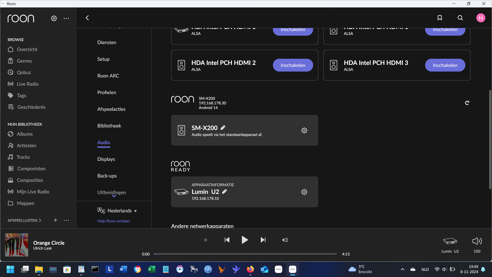Click the settings page scrollbar

click(490, 140)
